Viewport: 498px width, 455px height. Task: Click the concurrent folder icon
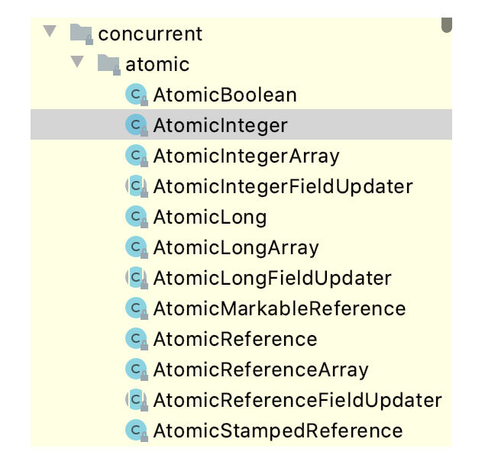click(x=81, y=34)
